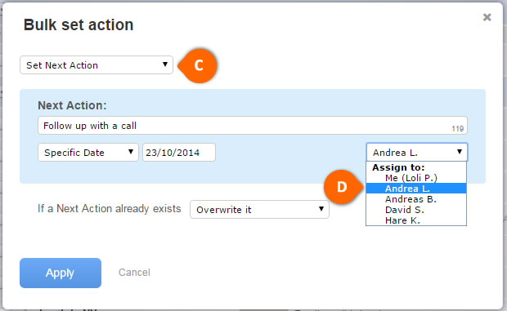Expand the 'Overwrite it' dropdown

[x=259, y=210]
